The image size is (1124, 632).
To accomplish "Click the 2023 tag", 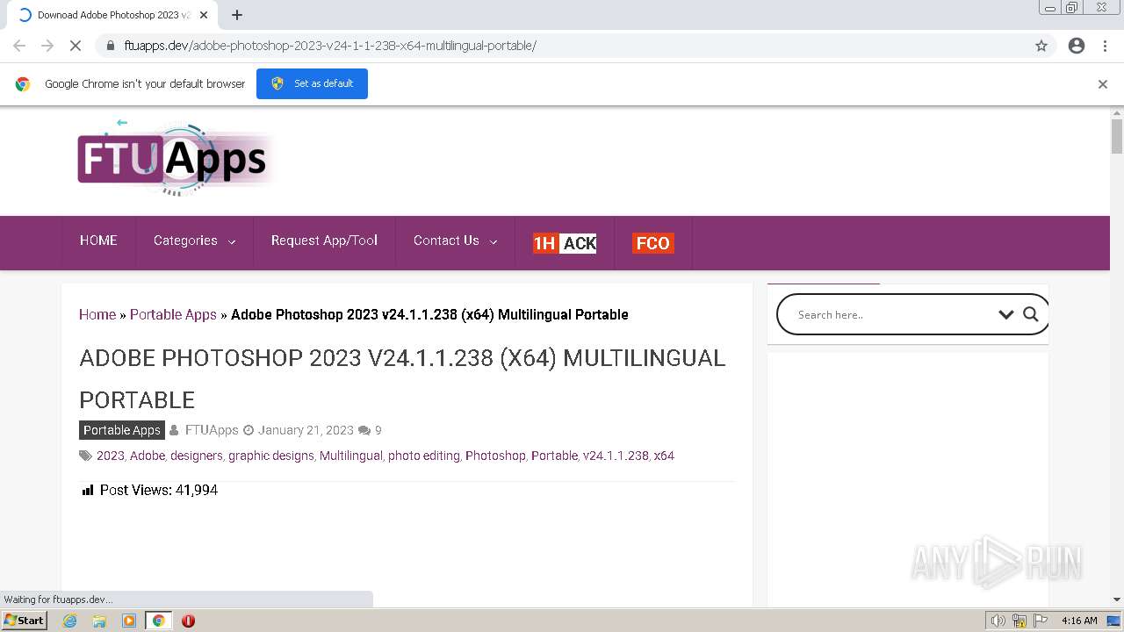I will pos(111,456).
